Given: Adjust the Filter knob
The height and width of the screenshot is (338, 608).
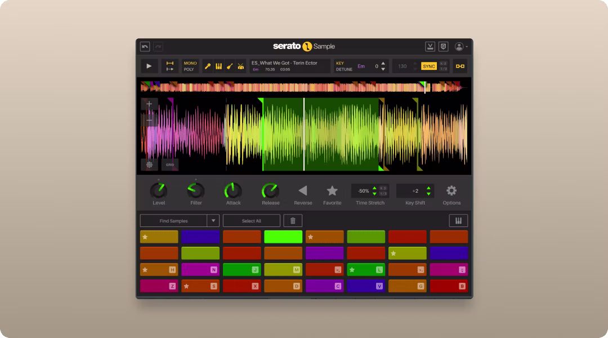Looking at the screenshot, I should pos(196,190).
